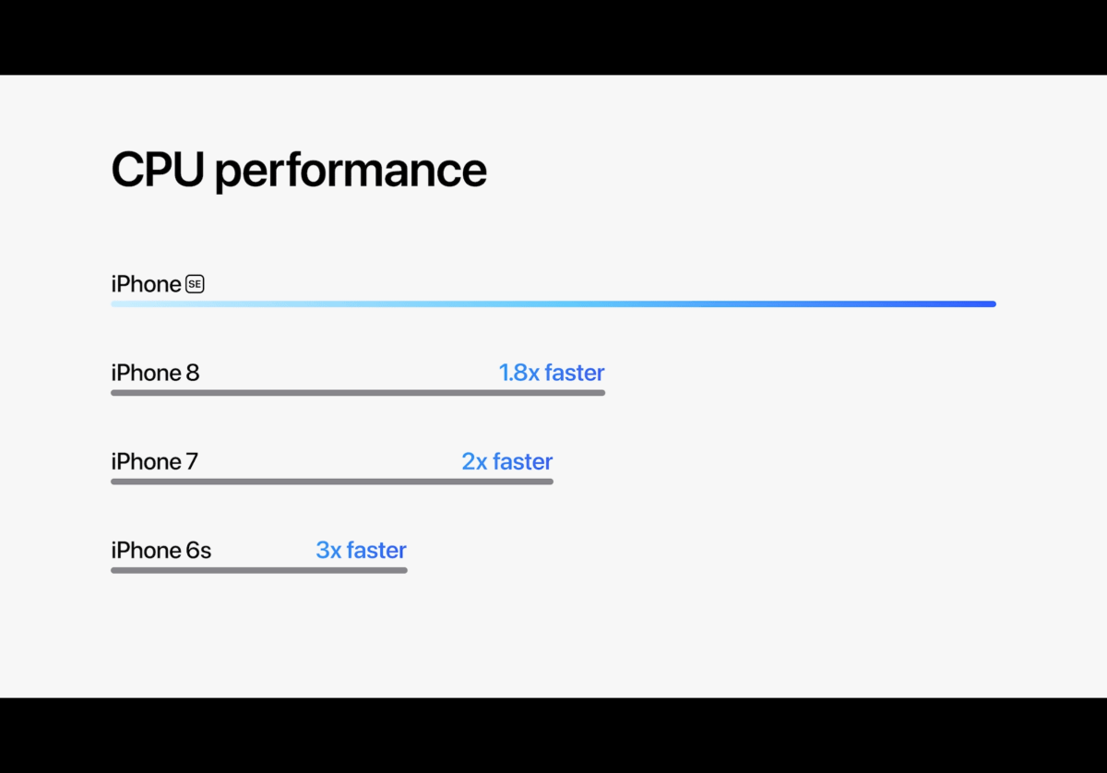
Task: Click the black letterbox band below the slide
Action: pos(553,735)
